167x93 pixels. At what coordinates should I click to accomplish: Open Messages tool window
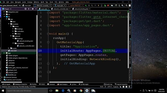click(84, 84)
